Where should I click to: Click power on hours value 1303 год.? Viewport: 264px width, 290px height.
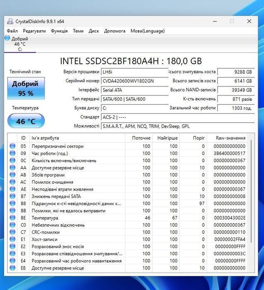[236, 108]
